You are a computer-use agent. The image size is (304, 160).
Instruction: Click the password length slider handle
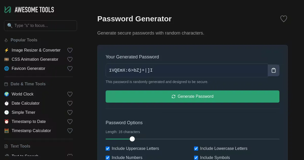click(132, 139)
